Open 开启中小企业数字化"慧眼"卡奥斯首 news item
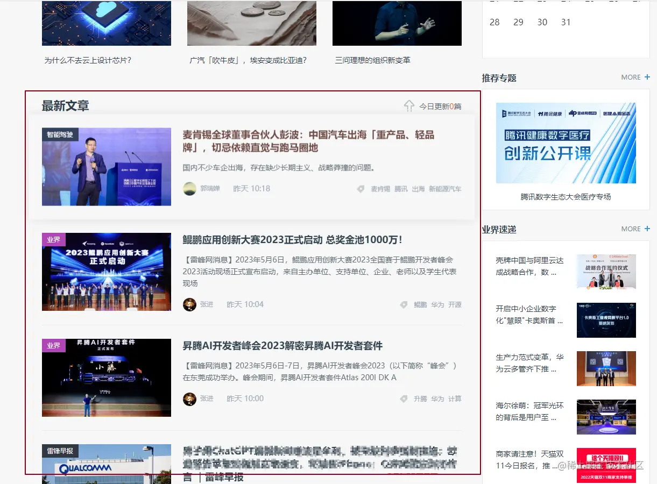The height and width of the screenshot is (484, 657). tap(530, 315)
